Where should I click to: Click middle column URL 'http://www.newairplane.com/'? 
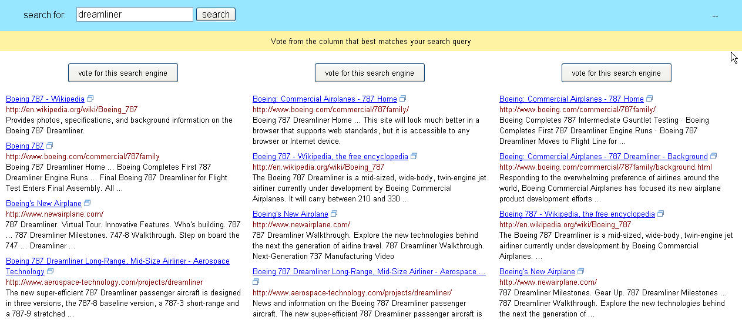point(301,224)
